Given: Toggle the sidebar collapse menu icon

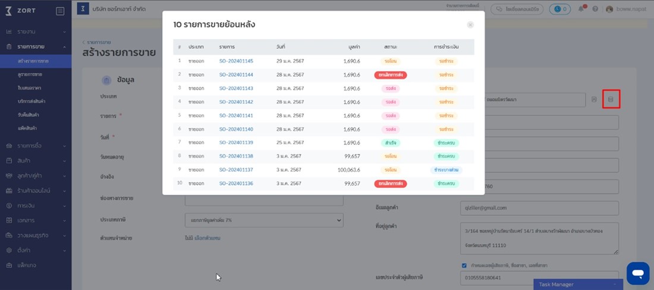Looking at the screenshot, I should click(x=60, y=11).
